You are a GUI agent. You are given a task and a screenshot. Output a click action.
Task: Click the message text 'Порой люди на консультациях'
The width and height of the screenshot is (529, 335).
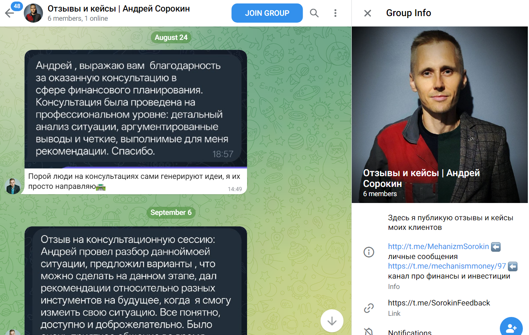pos(134,181)
